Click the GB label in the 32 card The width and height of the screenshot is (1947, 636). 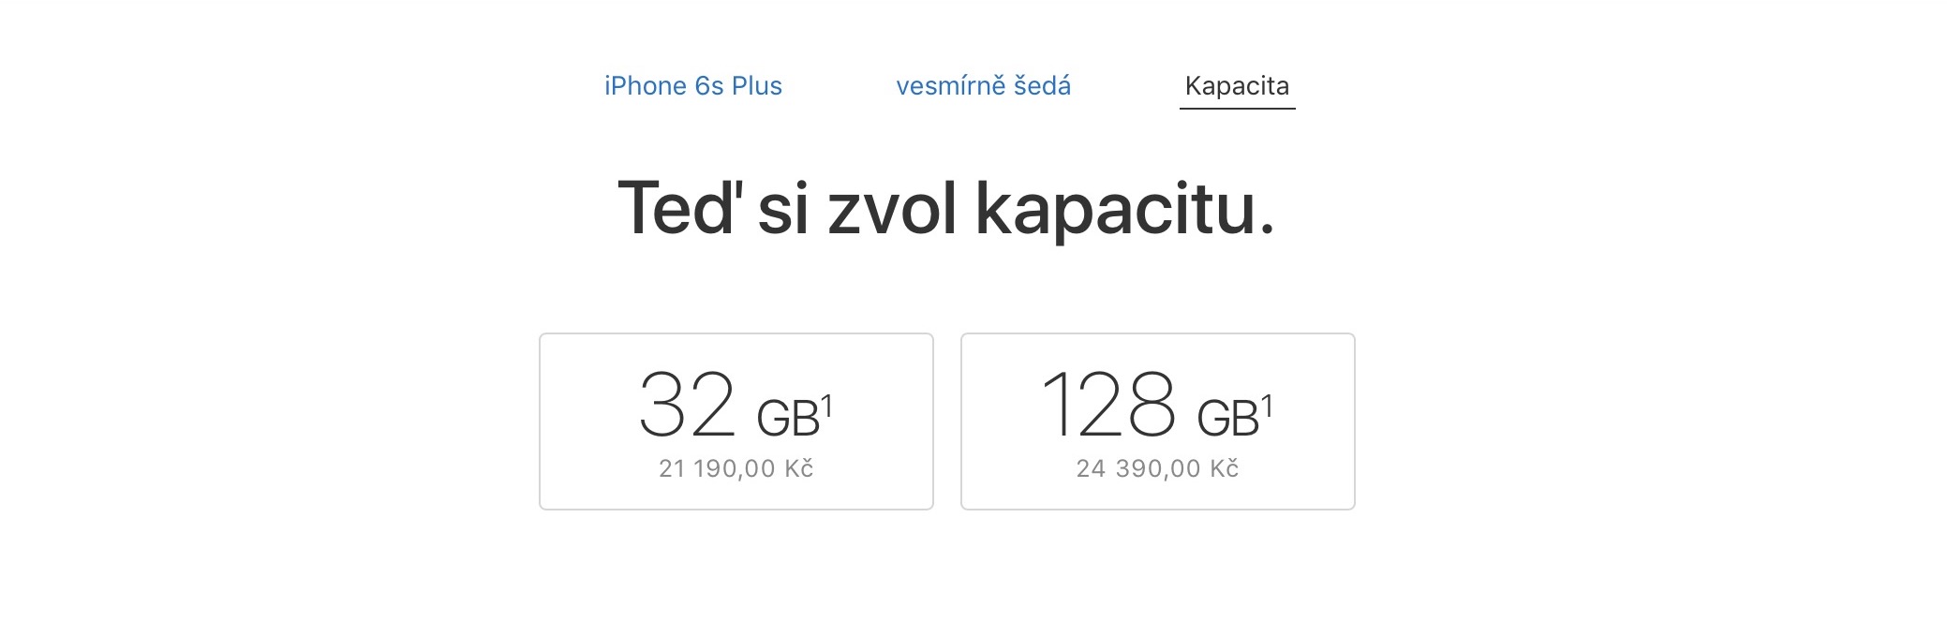point(787,420)
